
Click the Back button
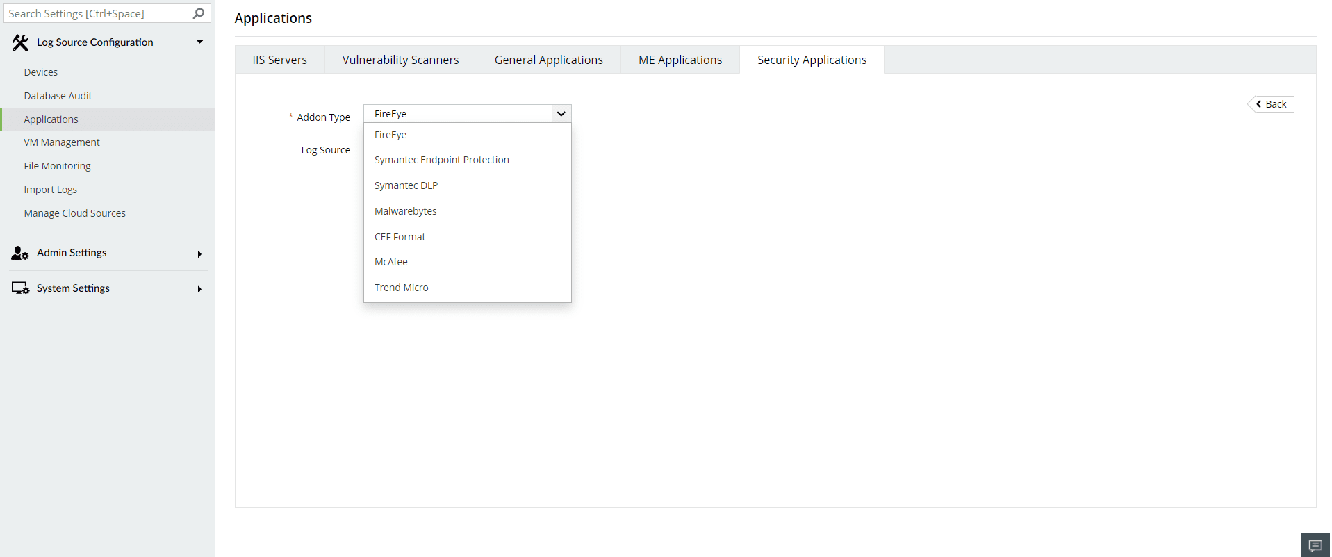pos(1271,104)
